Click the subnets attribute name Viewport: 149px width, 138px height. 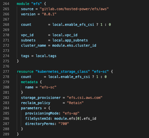coord(28,40)
